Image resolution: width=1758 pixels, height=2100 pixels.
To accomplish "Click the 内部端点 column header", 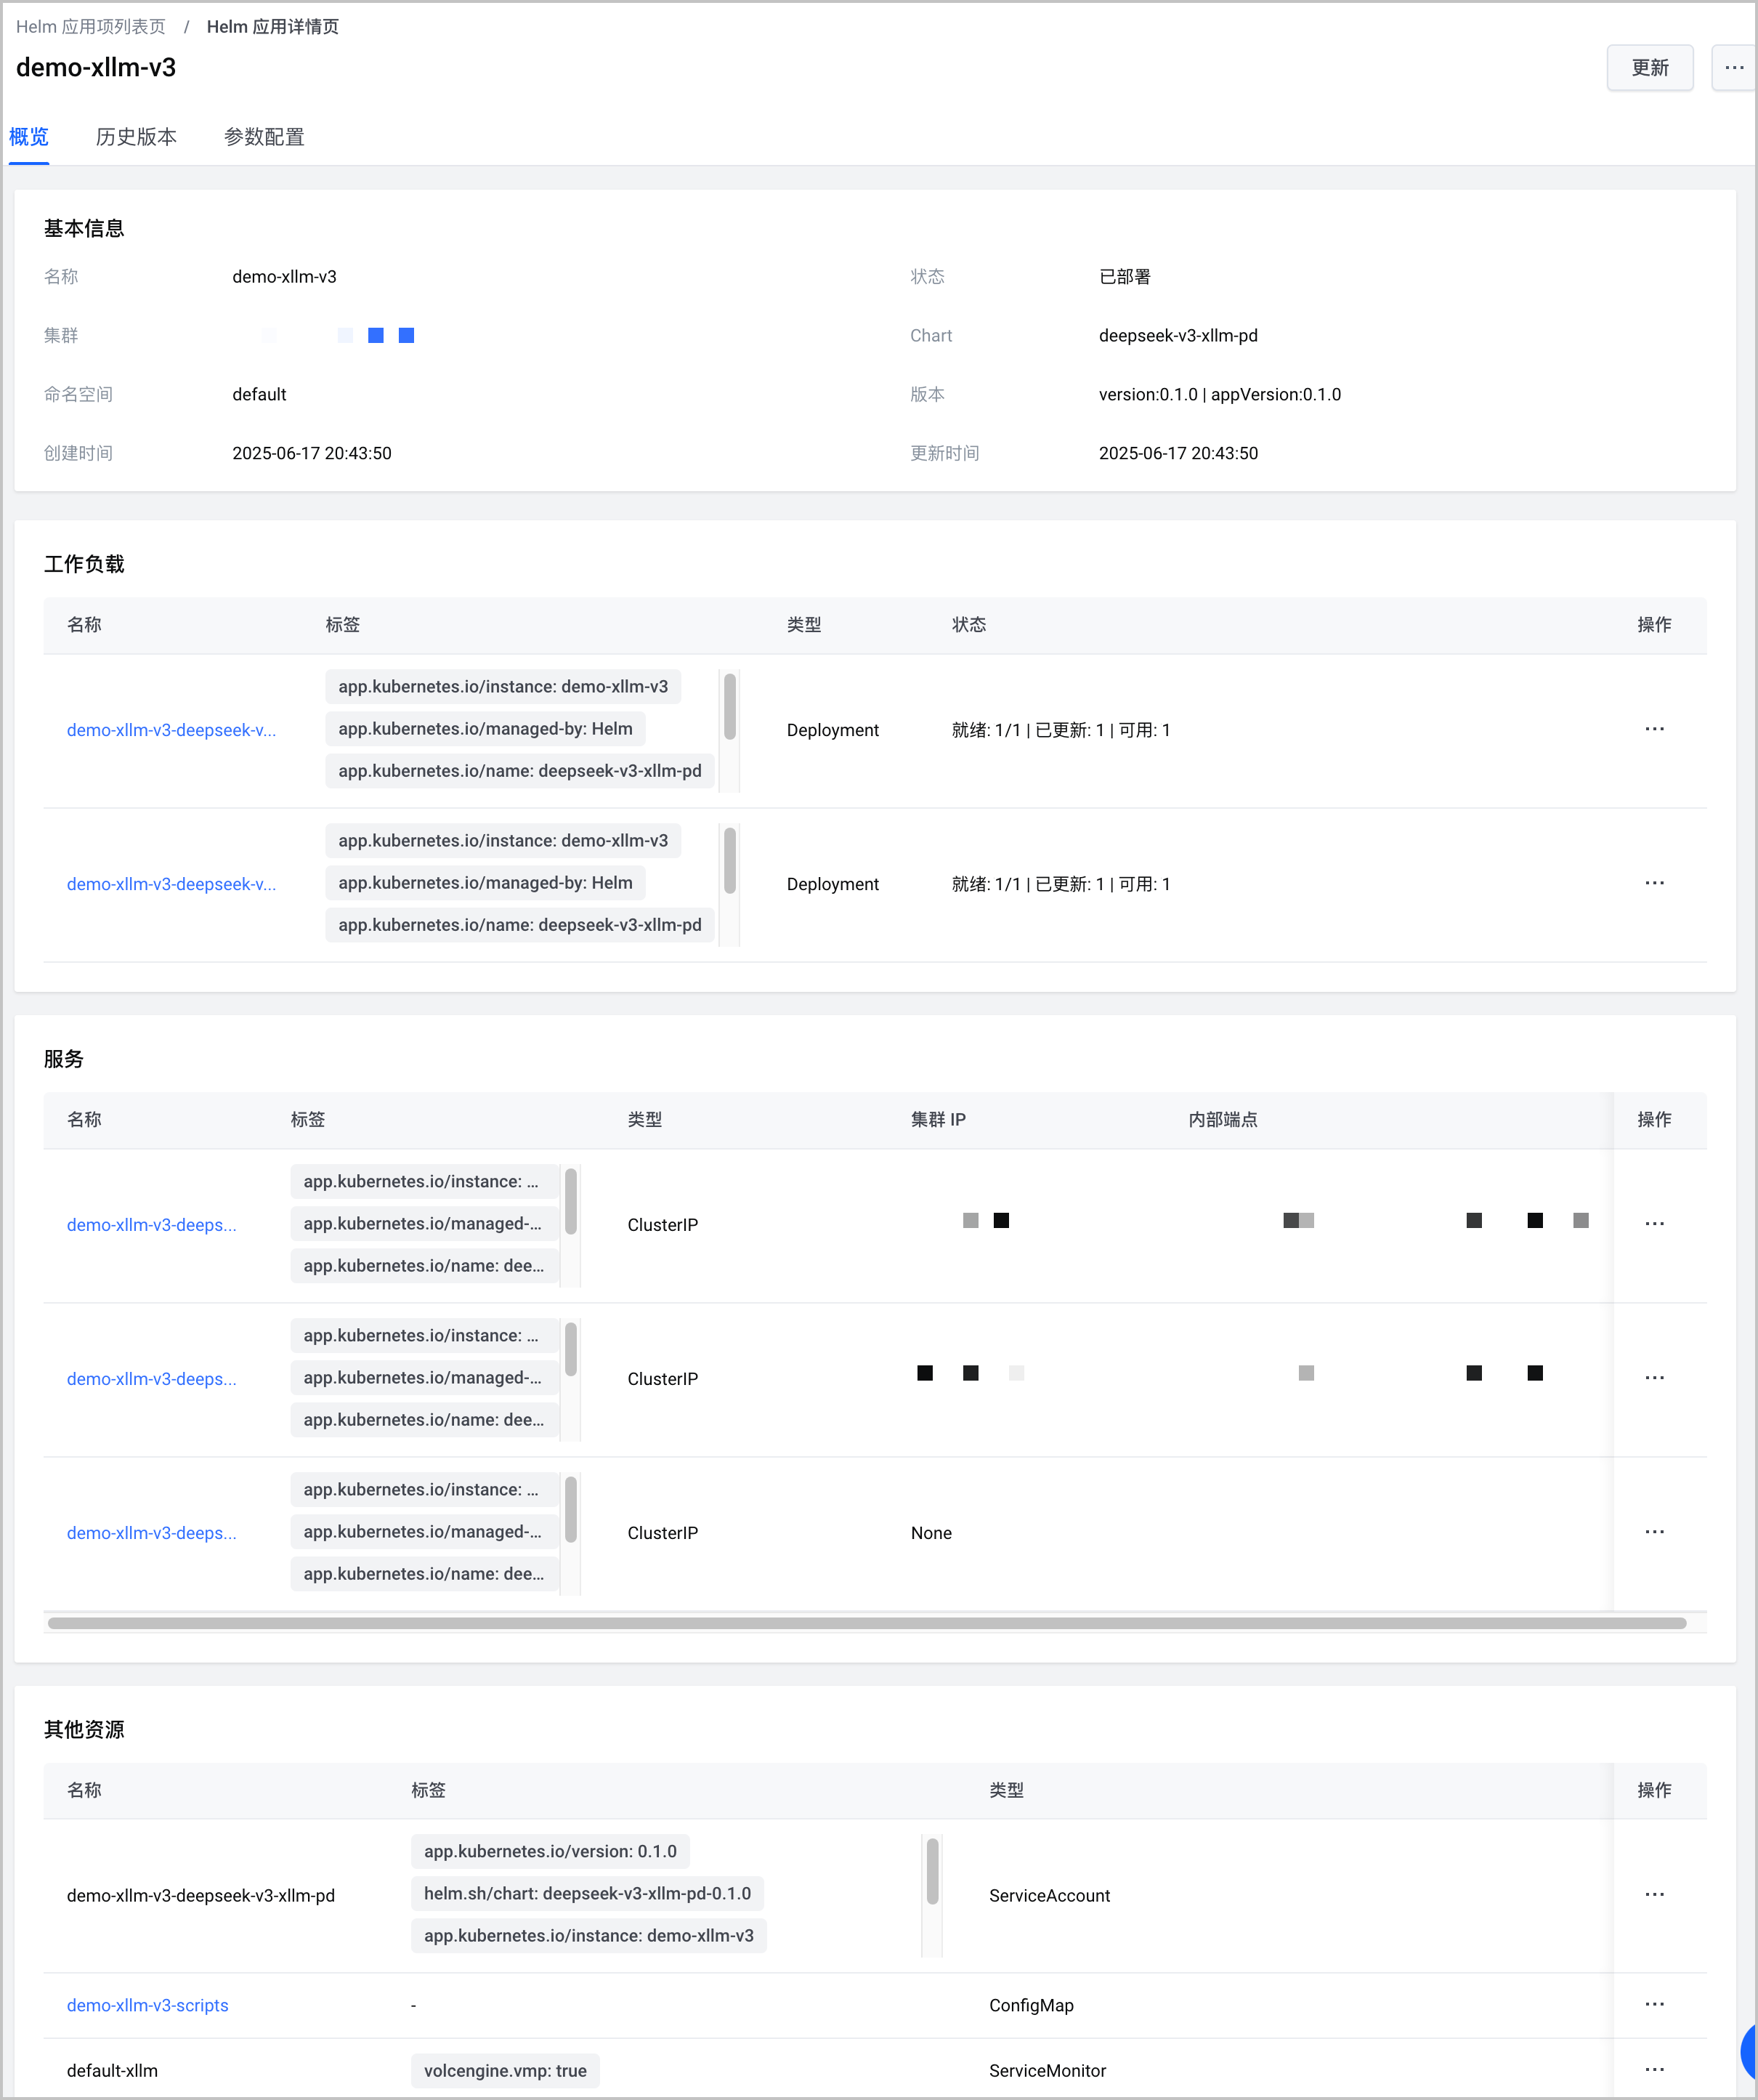I will tap(1222, 1120).
